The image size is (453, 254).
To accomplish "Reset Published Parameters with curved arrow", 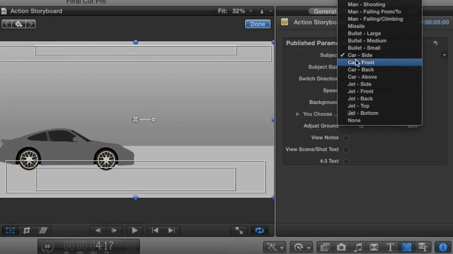I will coord(435,43).
